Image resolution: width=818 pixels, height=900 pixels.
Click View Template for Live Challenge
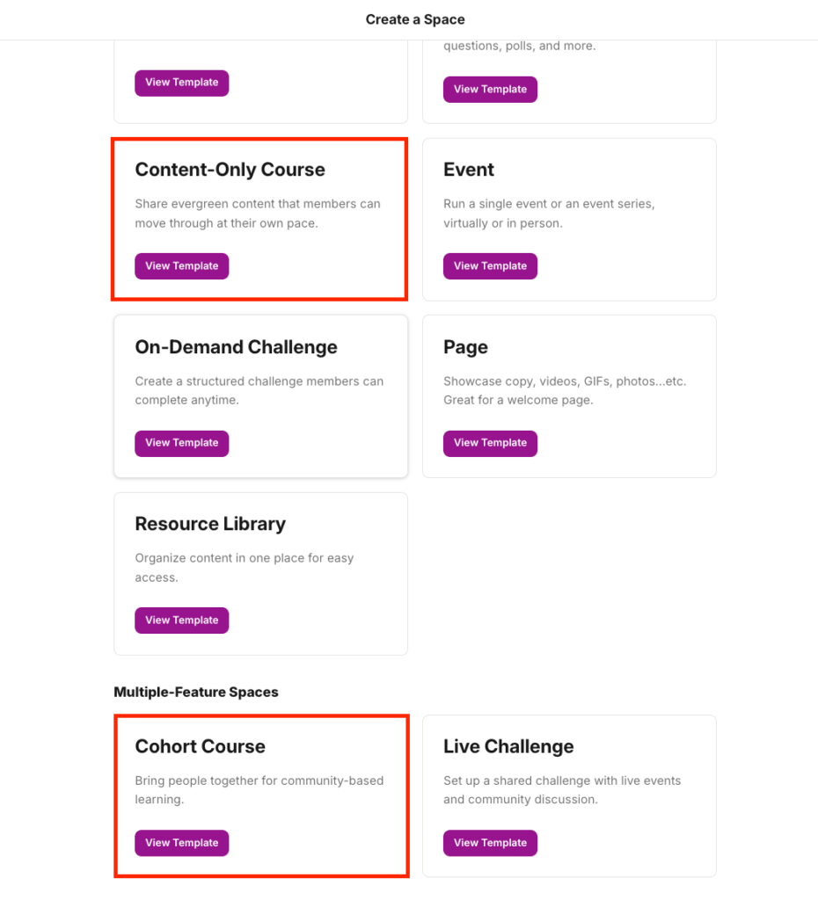click(490, 843)
